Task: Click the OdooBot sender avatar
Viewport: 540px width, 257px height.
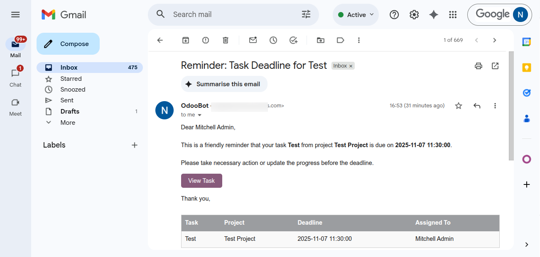Action: tap(164, 110)
